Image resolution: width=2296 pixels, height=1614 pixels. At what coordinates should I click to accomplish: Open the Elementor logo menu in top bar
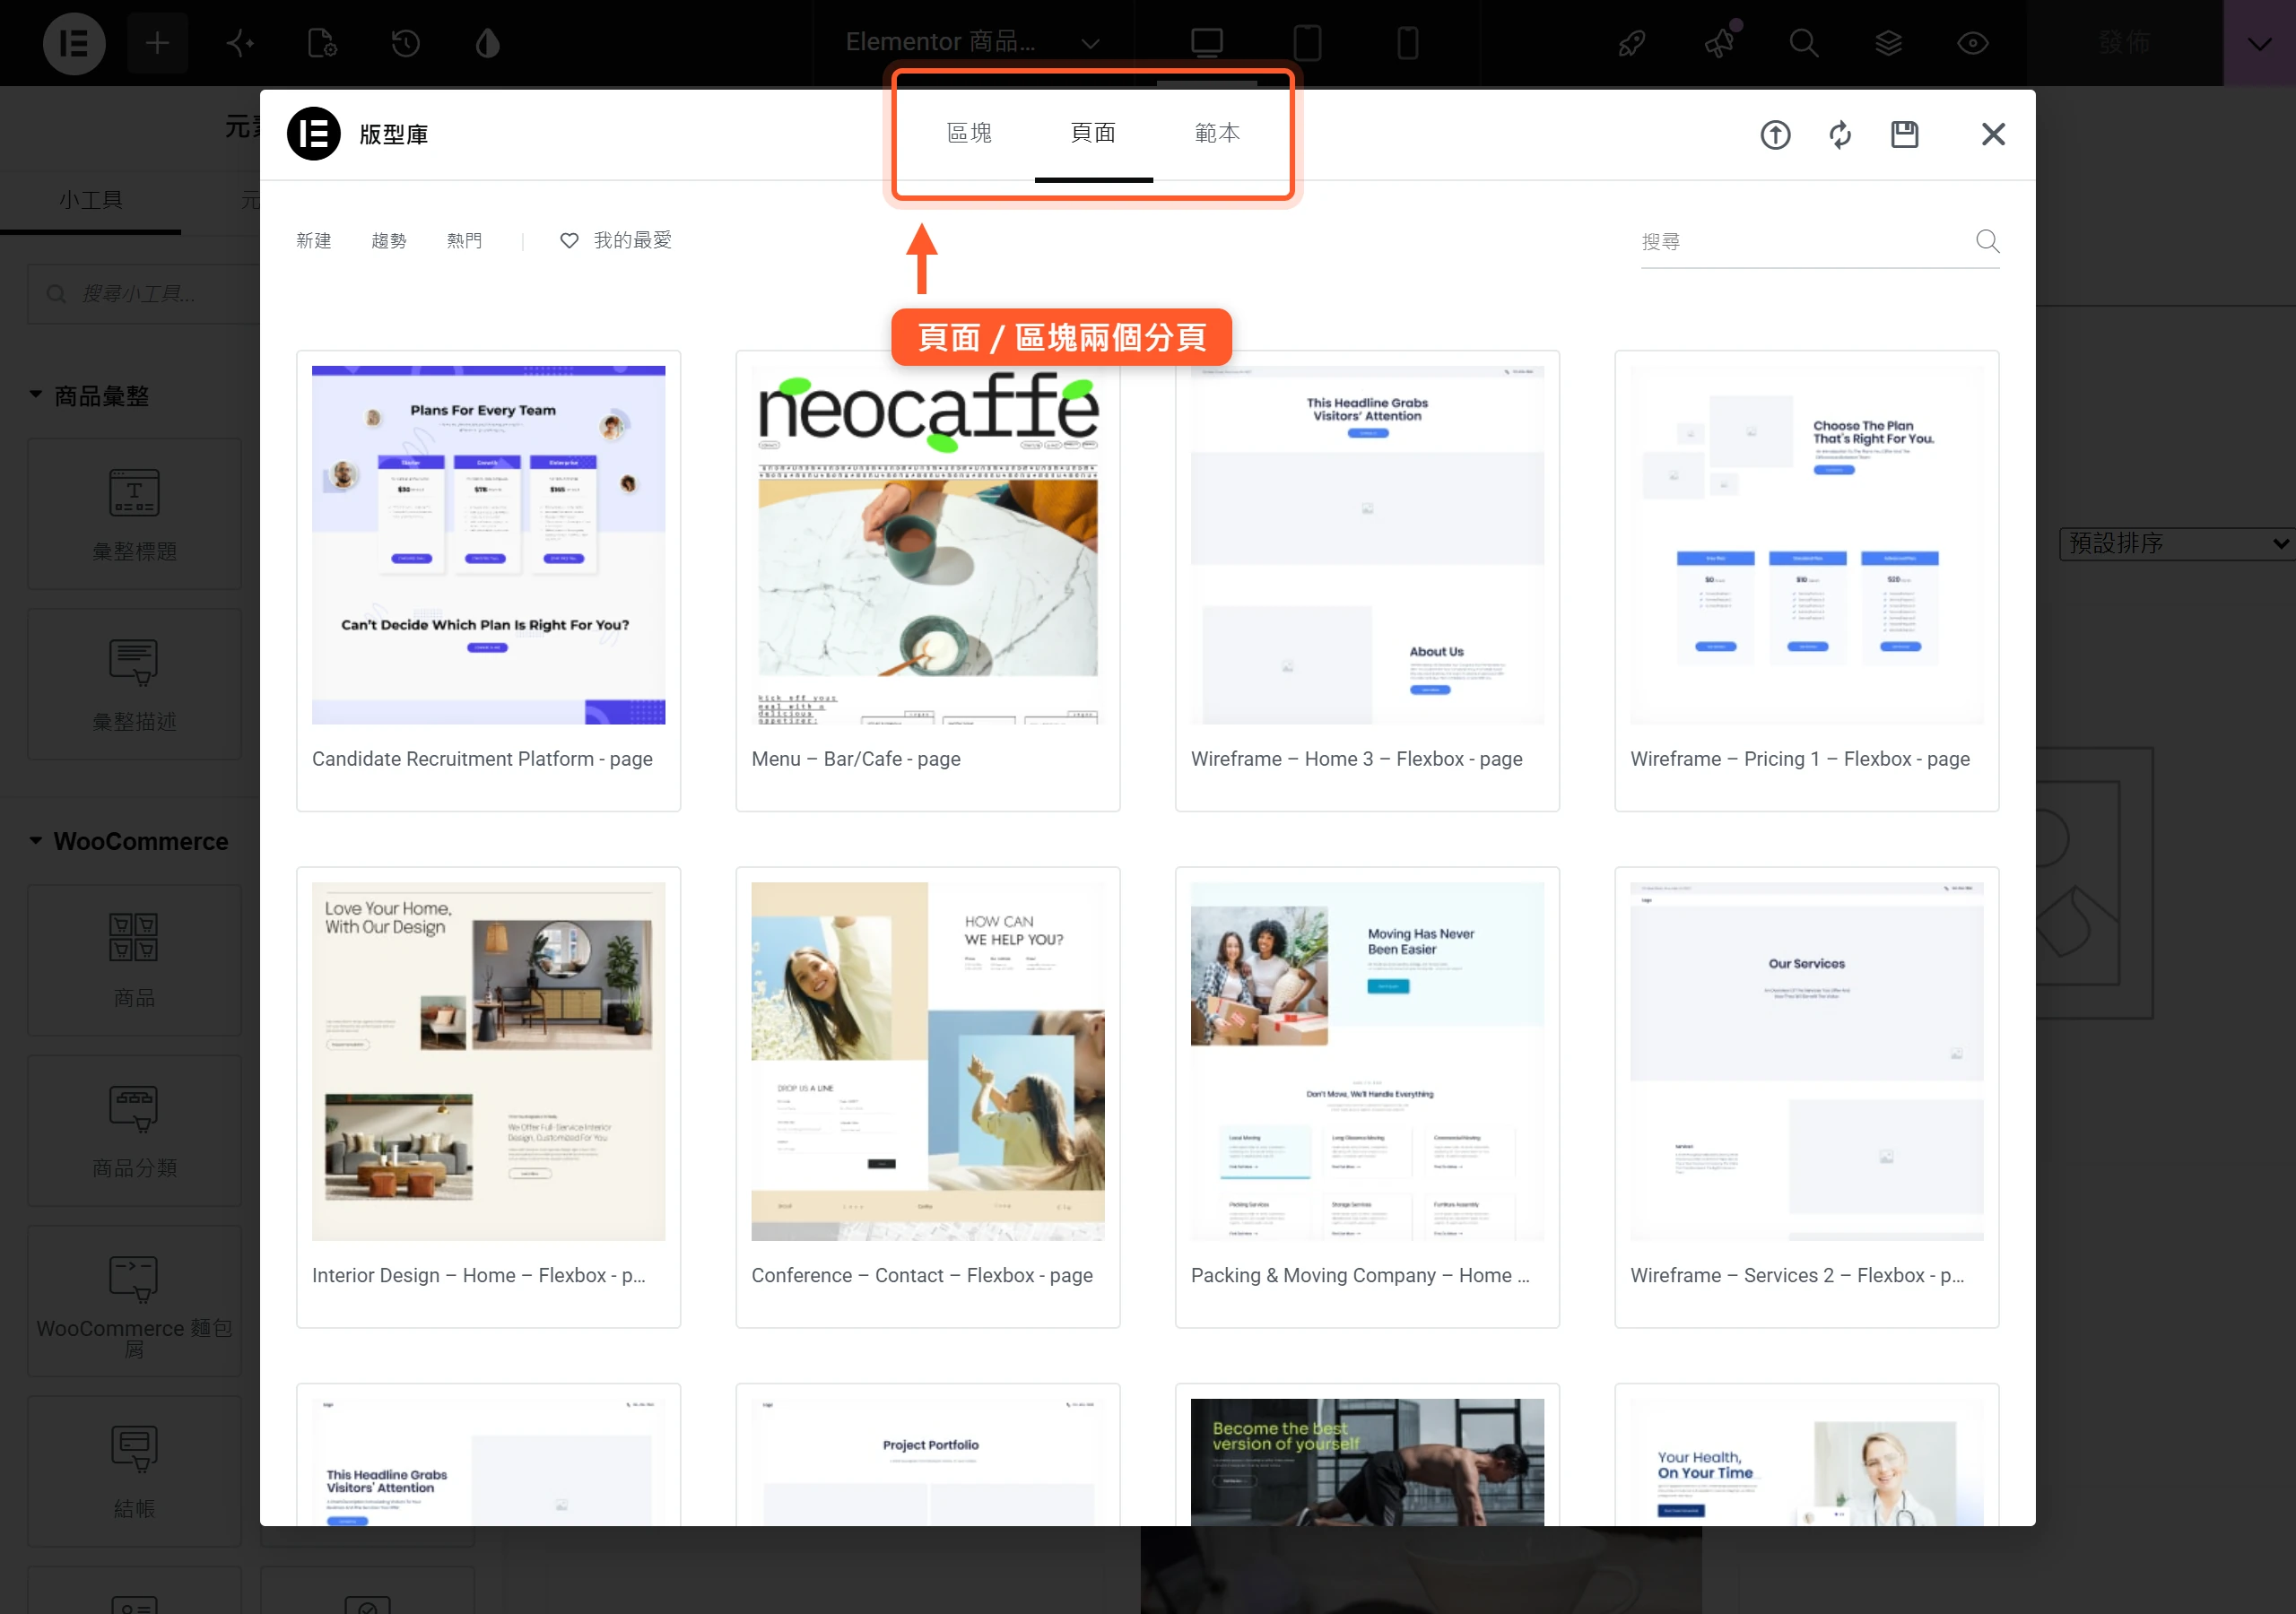(74, 43)
